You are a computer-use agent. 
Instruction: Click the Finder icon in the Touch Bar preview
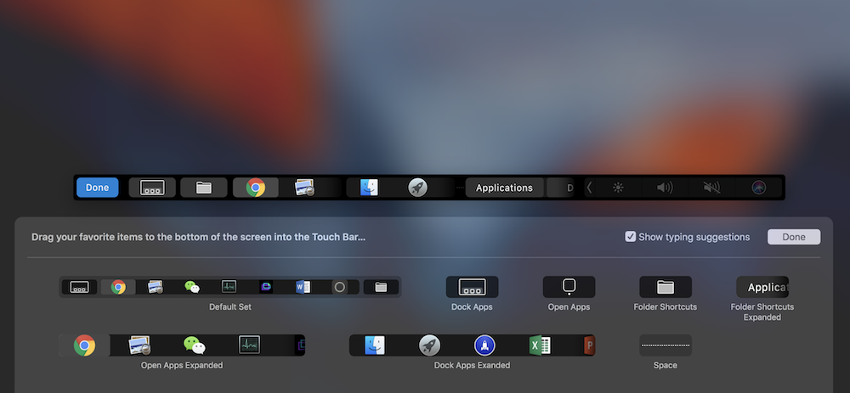coord(369,188)
